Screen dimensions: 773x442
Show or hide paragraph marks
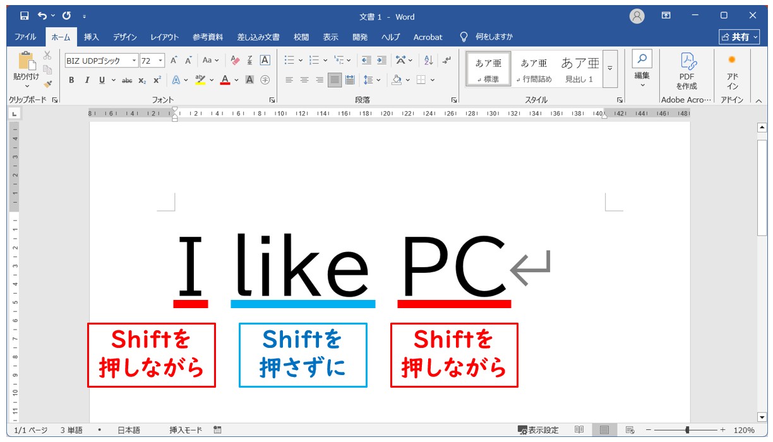click(447, 61)
